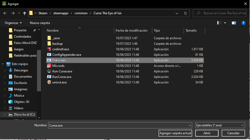The height and width of the screenshot is (140, 250).
Task: Collapse the Este equipo tree node
Action: coord(3,64)
